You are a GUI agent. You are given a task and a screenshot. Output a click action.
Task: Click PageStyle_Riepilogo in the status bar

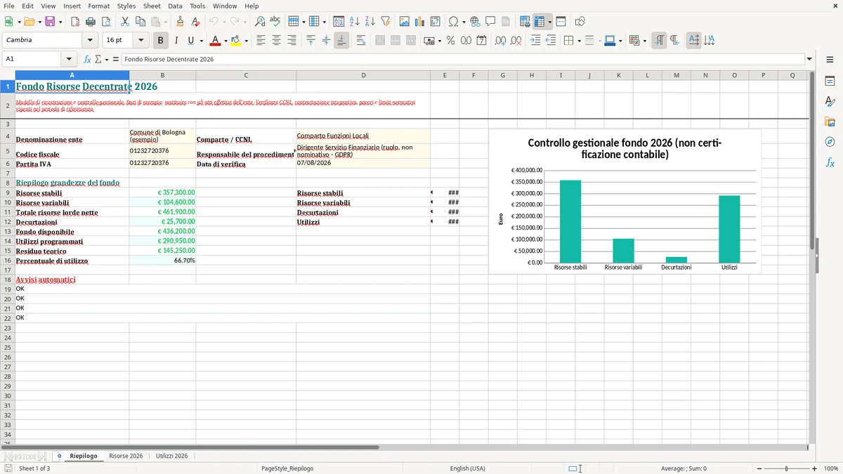[x=287, y=468]
